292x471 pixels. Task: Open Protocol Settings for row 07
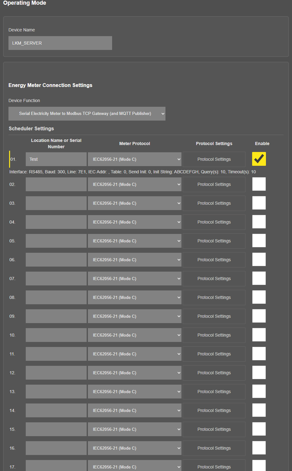pyautogui.click(x=214, y=279)
